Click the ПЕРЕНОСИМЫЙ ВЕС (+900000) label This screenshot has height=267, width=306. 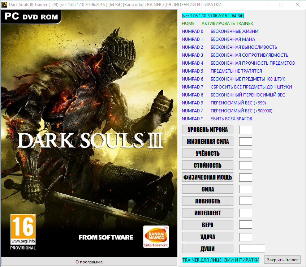click(x=241, y=111)
